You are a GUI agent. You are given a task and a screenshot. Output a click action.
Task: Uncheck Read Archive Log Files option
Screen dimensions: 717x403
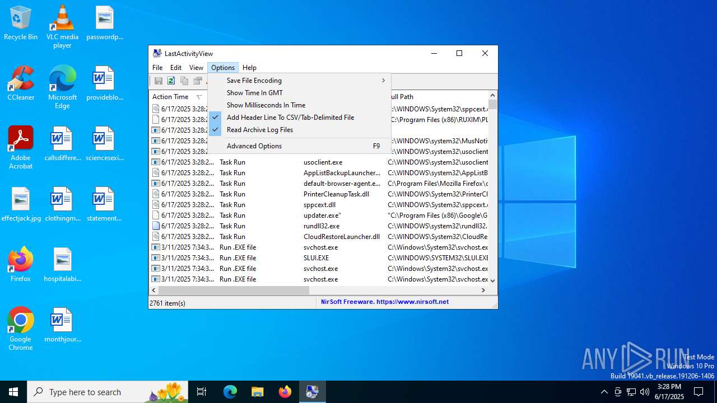(299, 130)
